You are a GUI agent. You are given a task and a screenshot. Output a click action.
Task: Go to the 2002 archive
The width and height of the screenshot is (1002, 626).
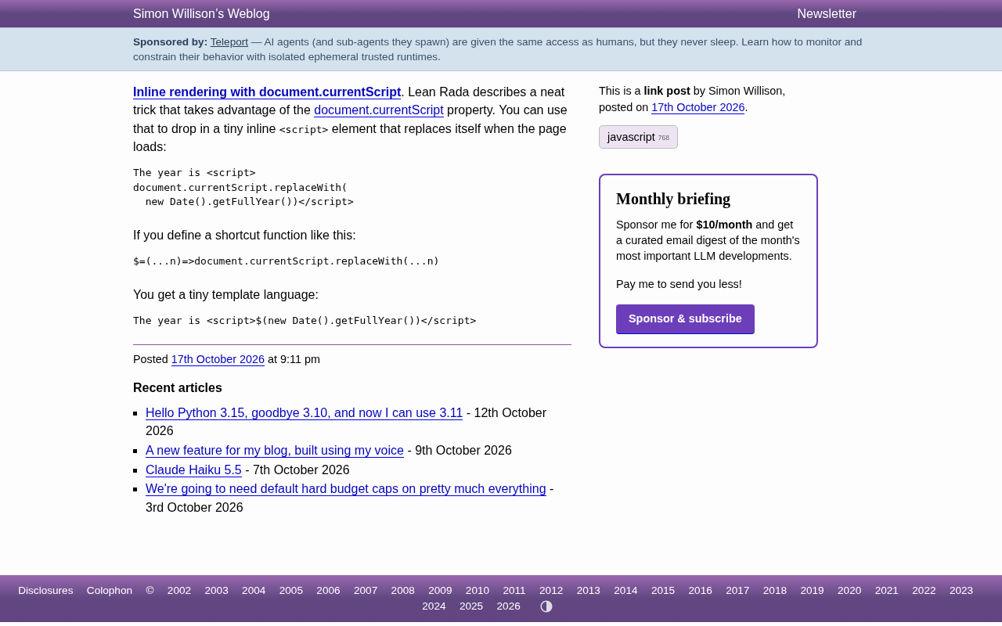(x=179, y=591)
